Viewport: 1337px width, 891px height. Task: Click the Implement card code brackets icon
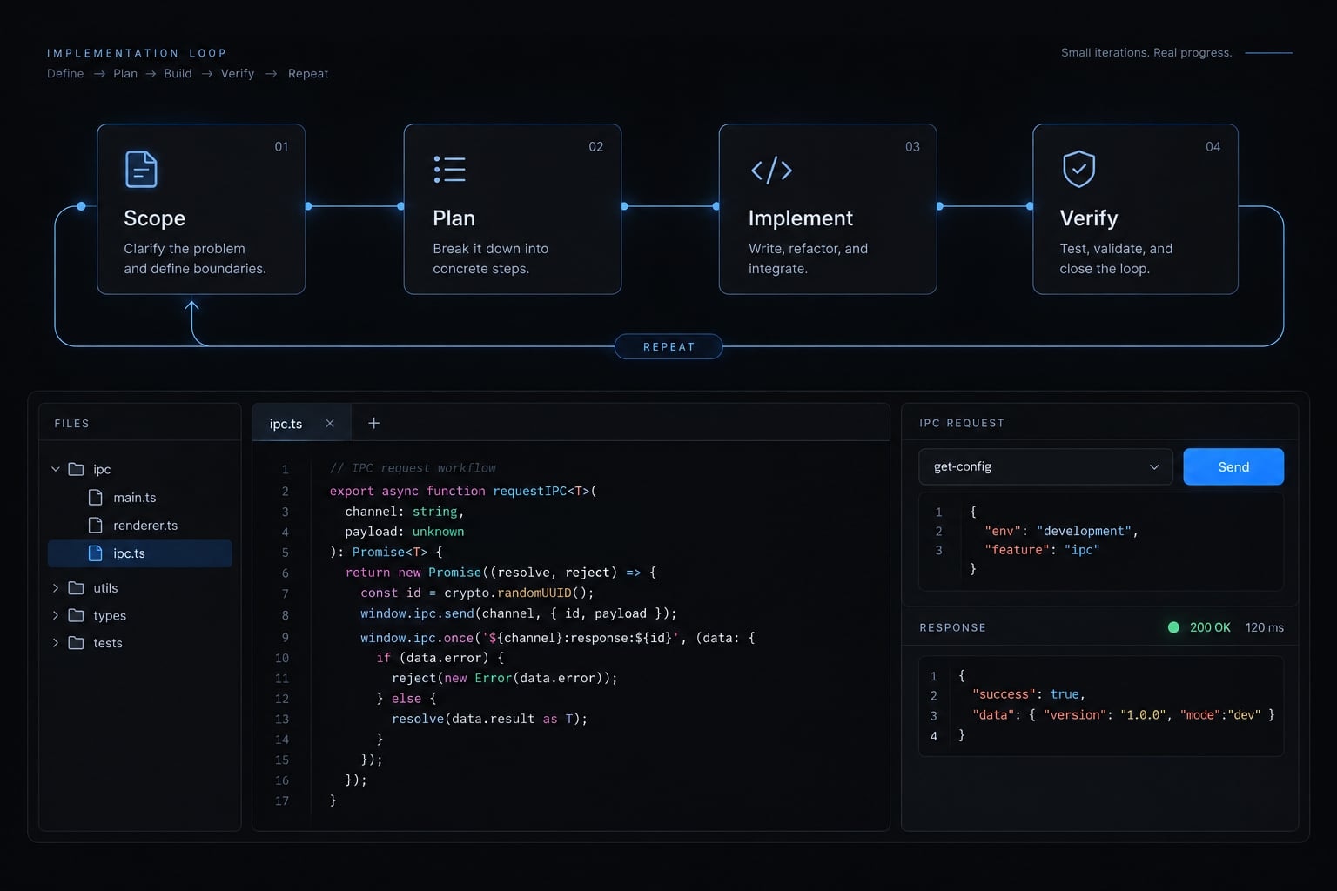(x=771, y=170)
